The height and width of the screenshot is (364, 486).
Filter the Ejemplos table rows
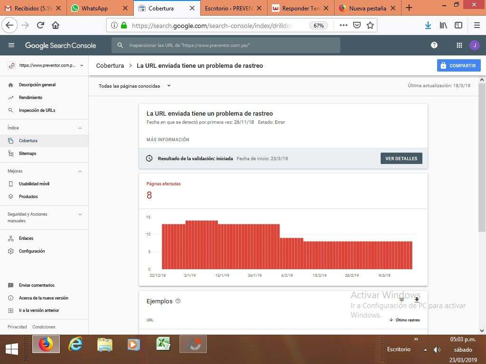[x=402, y=300]
